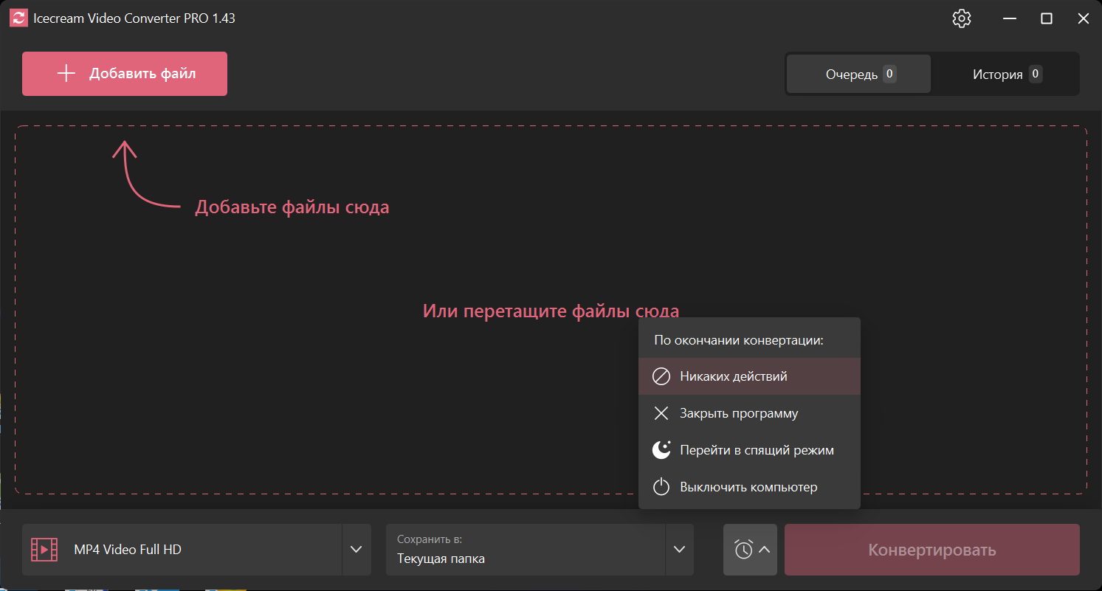The image size is (1102, 591).
Task: Click the Очередь counter badge
Action: (889, 74)
